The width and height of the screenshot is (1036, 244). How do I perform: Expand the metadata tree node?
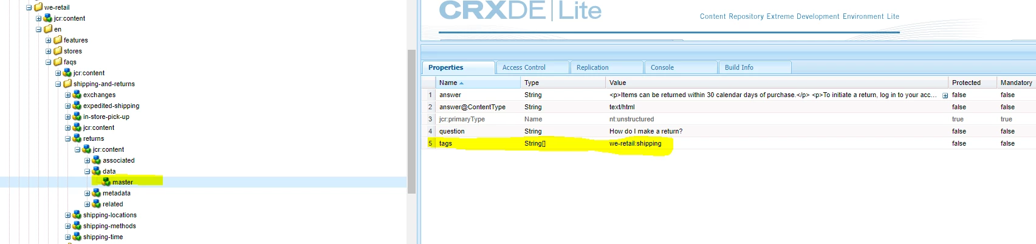87,194
